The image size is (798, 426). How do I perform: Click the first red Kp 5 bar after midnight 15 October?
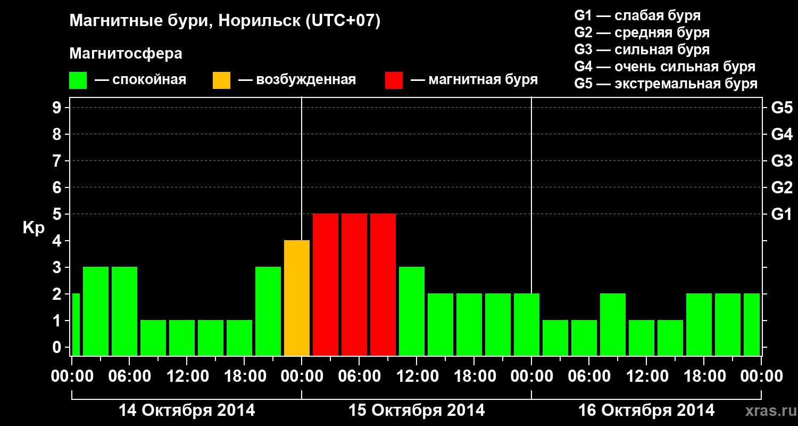click(x=326, y=285)
